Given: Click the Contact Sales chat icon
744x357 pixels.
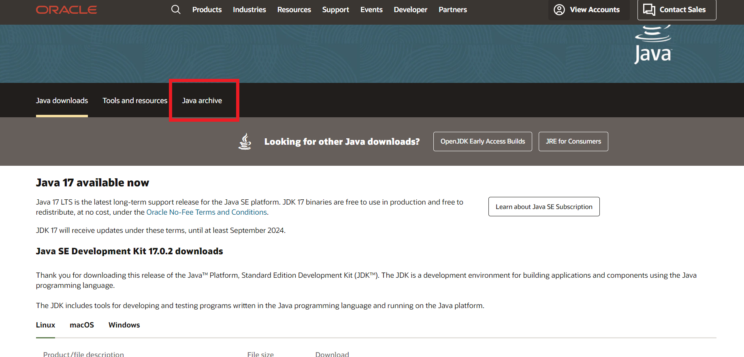Looking at the screenshot, I should [649, 10].
